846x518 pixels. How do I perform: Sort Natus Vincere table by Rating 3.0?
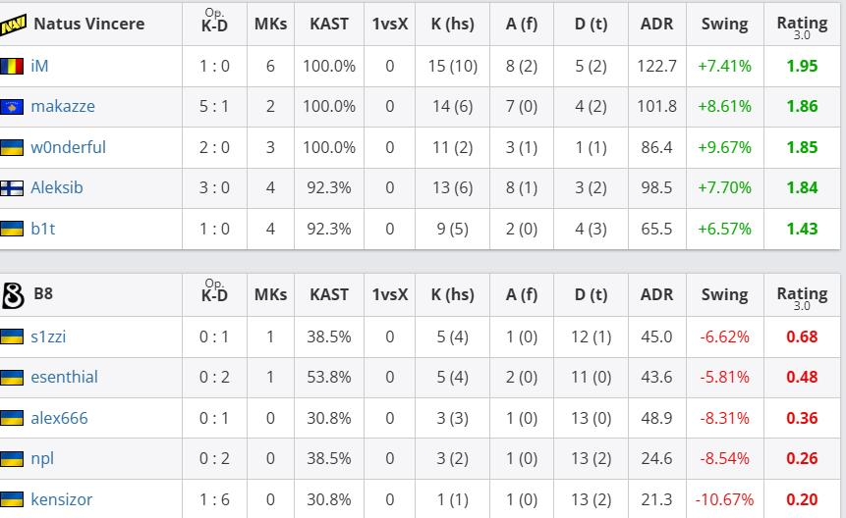(x=802, y=26)
